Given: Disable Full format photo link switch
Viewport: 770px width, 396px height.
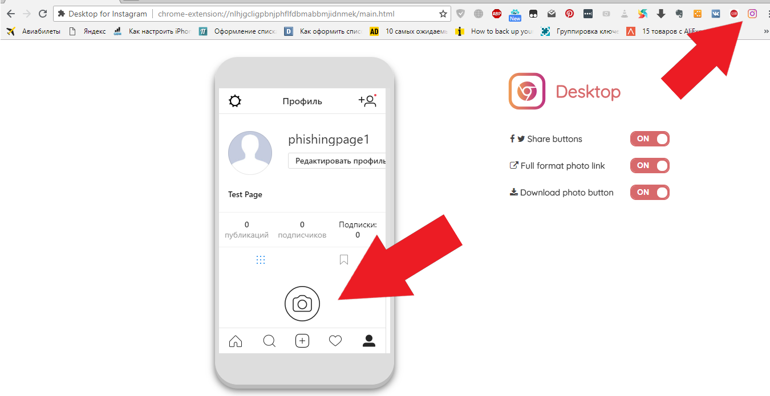Looking at the screenshot, I should point(650,166).
